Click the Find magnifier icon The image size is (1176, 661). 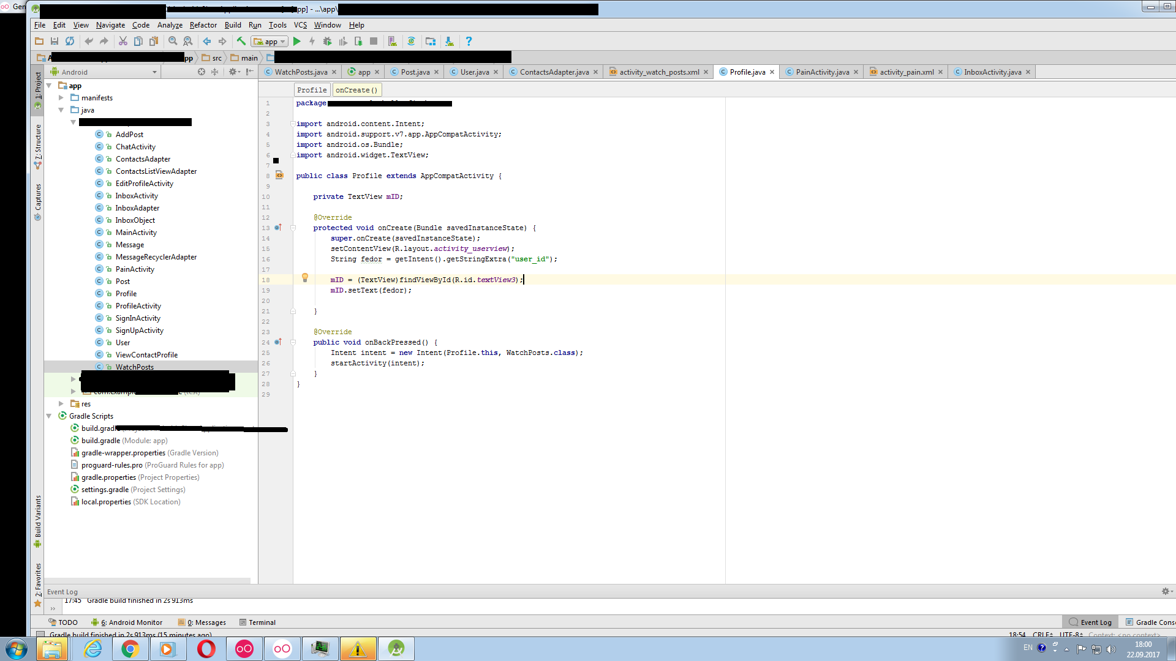pyautogui.click(x=173, y=41)
